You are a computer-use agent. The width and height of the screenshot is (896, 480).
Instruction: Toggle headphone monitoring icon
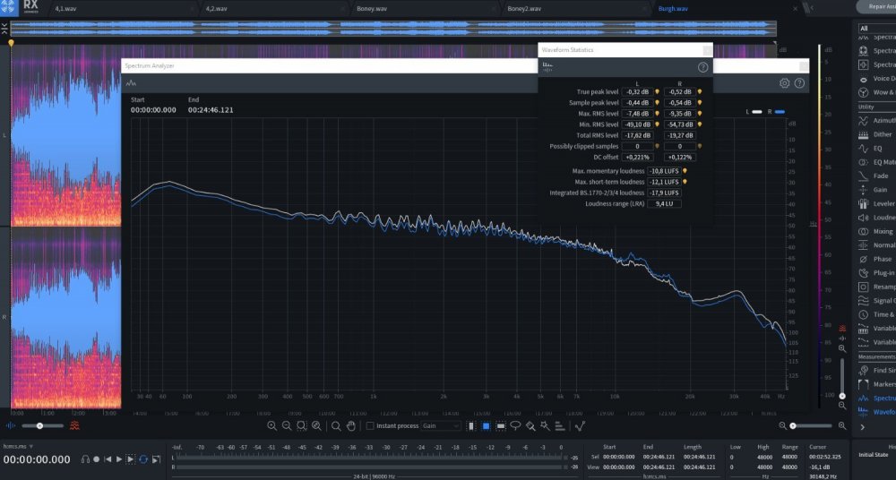click(85, 459)
